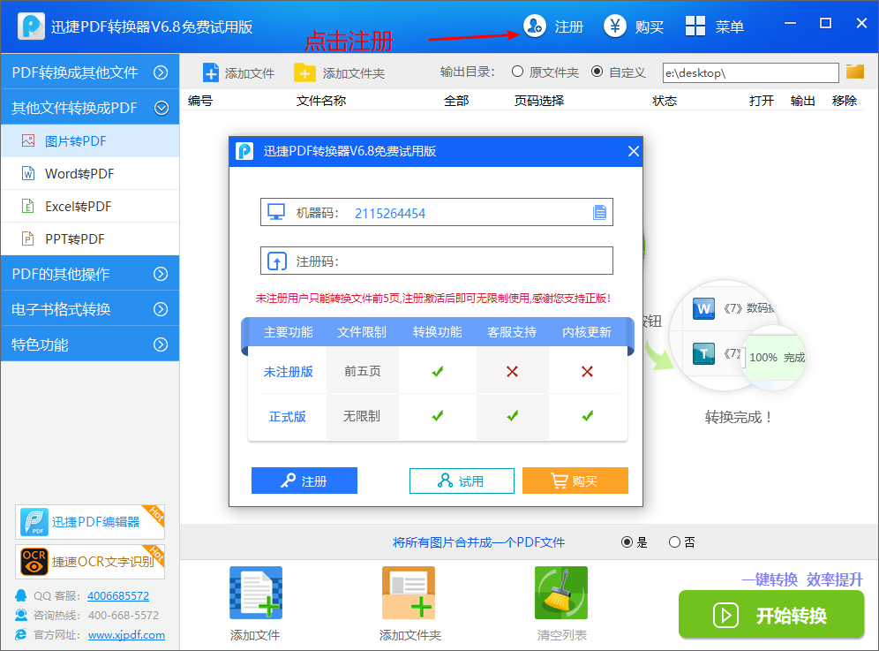Open output folder with the yellow folder icon
Screen dimensions: 879x651
point(854,72)
